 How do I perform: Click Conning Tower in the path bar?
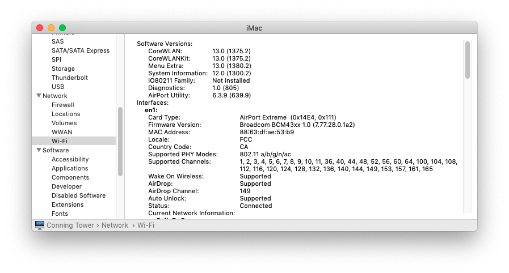[x=70, y=225]
